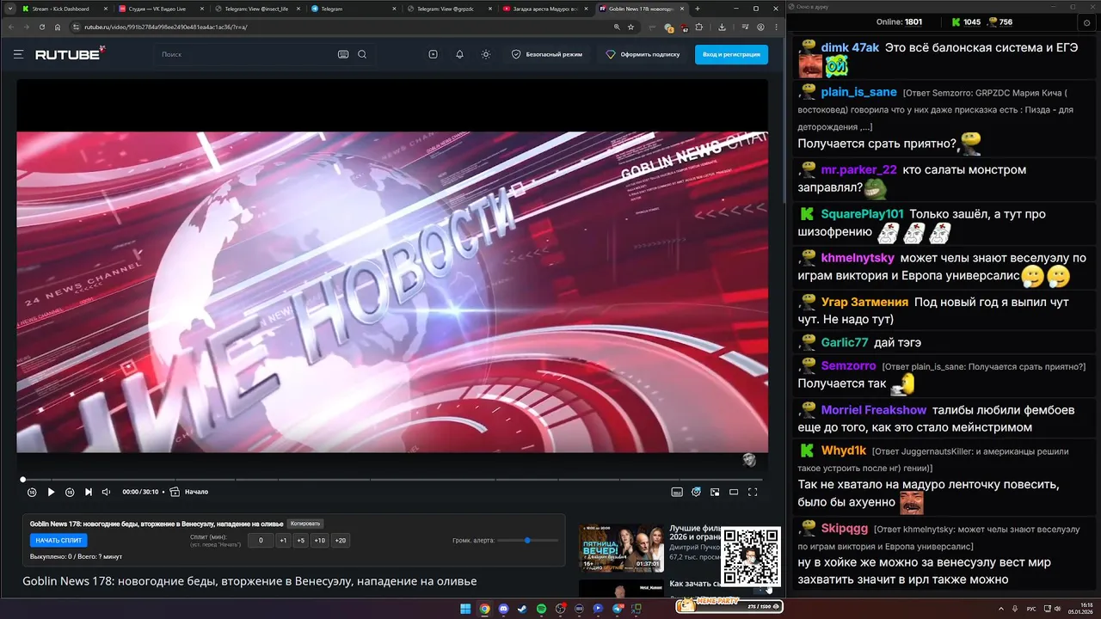Image resolution: width=1101 pixels, height=619 pixels.
Task: Add five minutes with +5
Action: point(300,541)
